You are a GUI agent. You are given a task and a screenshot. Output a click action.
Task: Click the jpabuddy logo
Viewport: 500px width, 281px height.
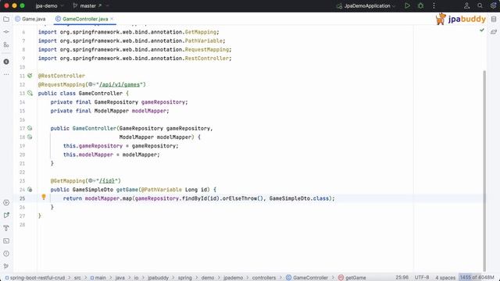coord(460,19)
